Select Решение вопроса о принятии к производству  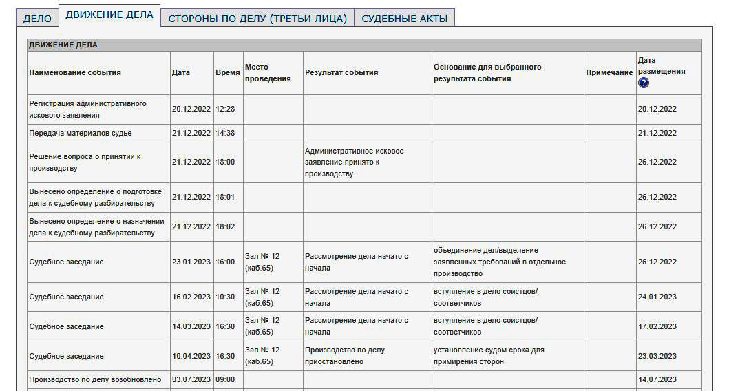click(85, 162)
